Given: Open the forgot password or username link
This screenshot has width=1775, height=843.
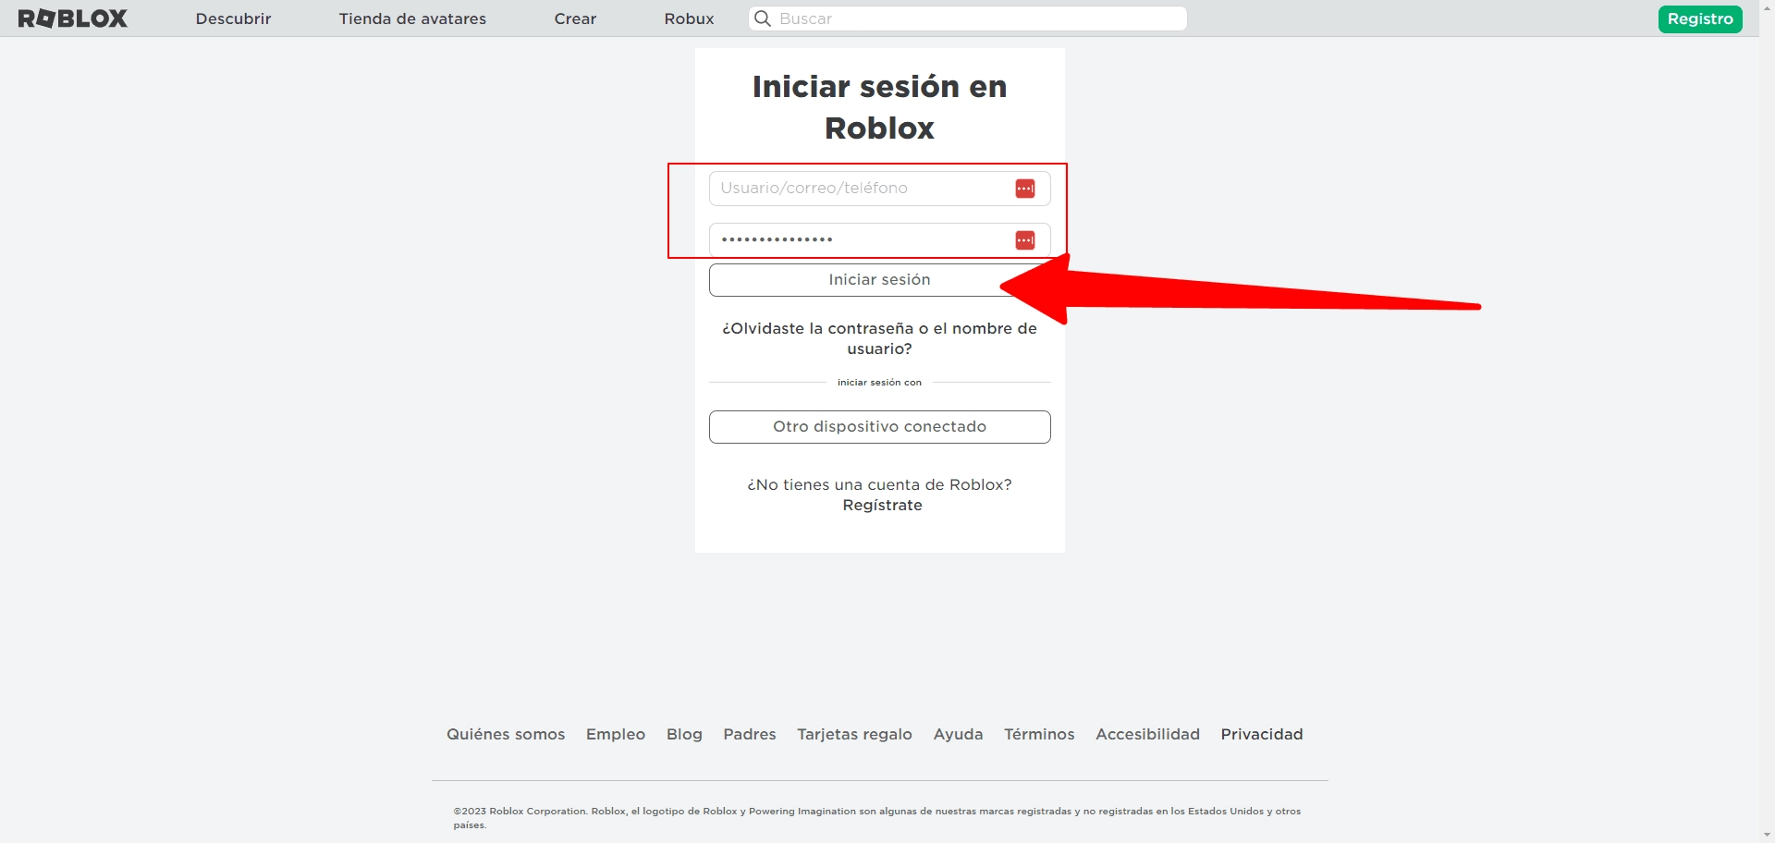Looking at the screenshot, I should click(879, 338).
